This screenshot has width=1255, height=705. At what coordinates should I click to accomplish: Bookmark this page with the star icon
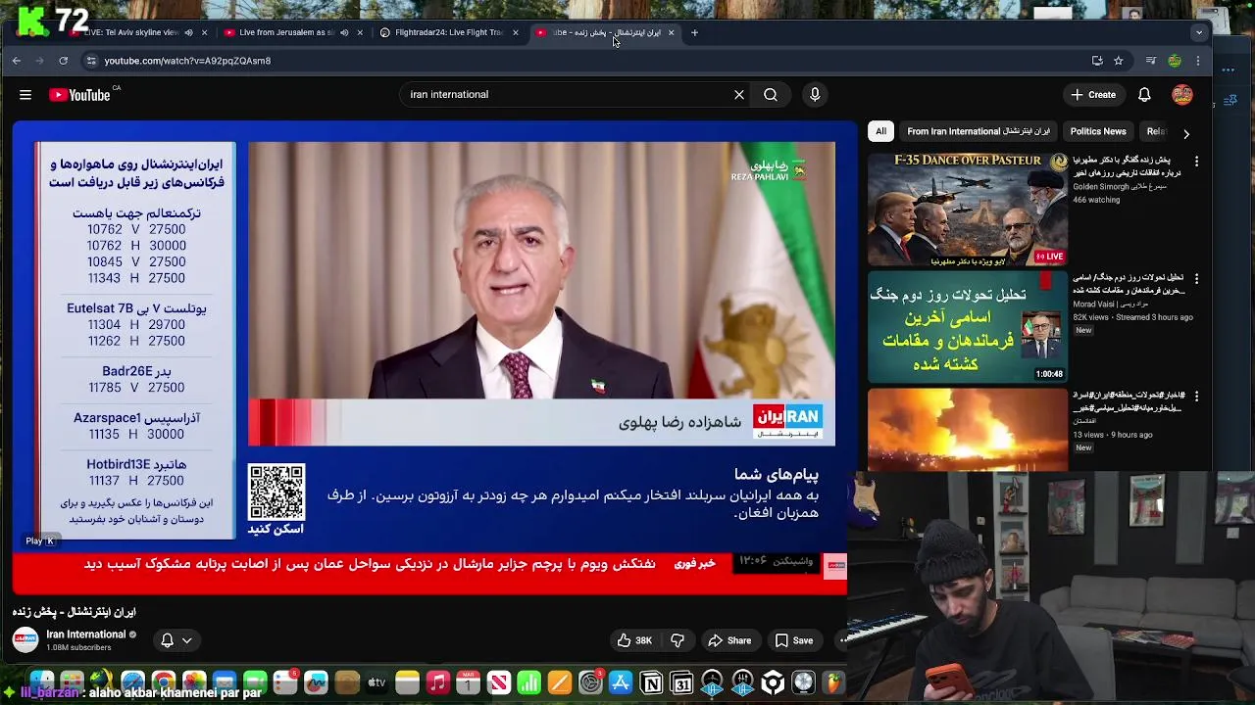click(1118, 61)
